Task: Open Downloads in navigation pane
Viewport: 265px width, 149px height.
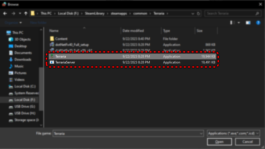Action: [20, 60]
